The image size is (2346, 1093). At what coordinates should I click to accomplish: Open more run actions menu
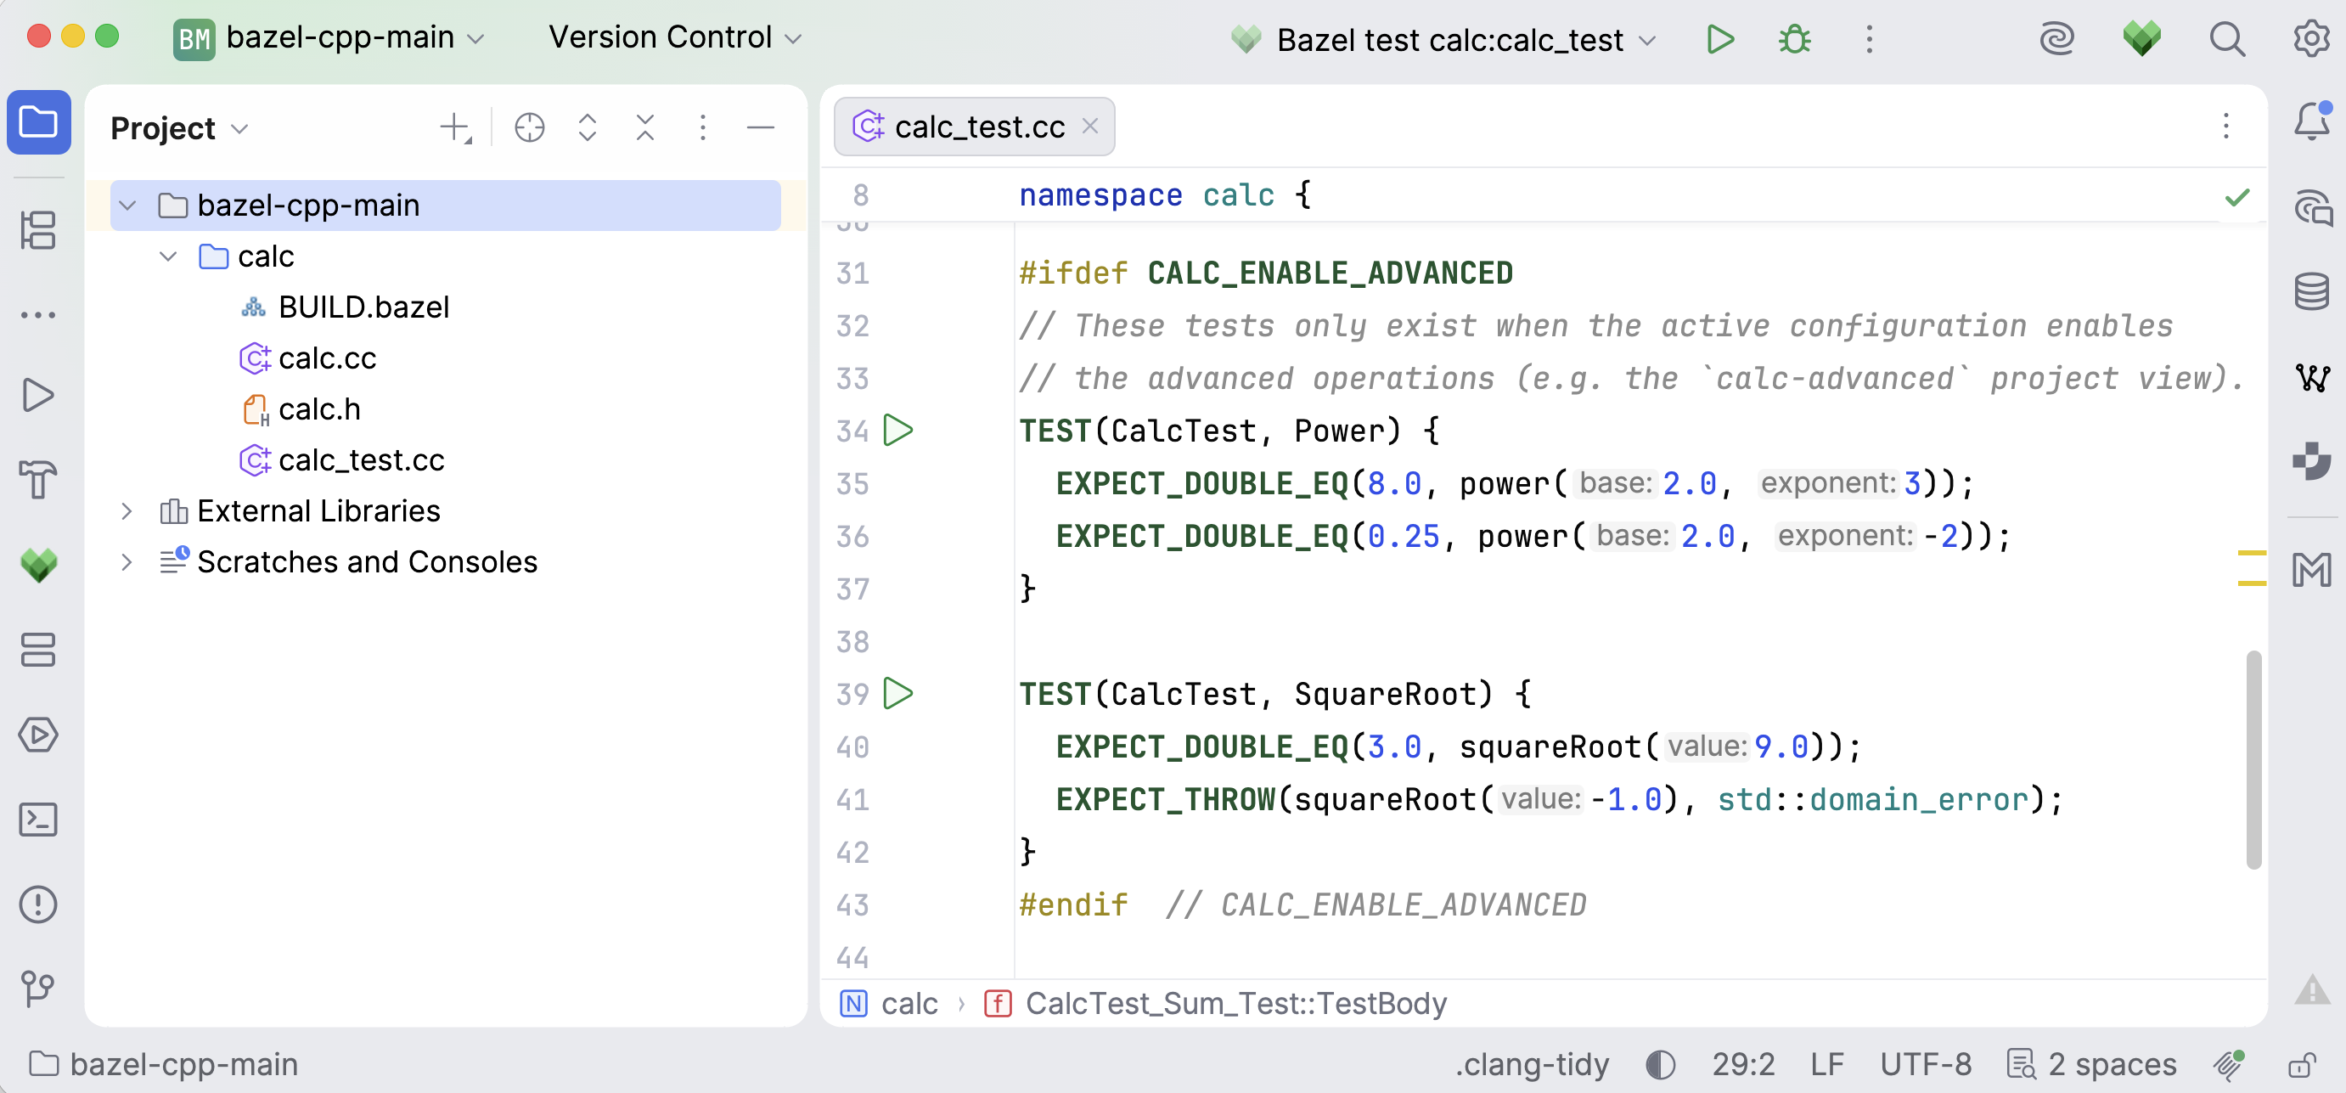pyautogui.click(x=1870, y=39)
